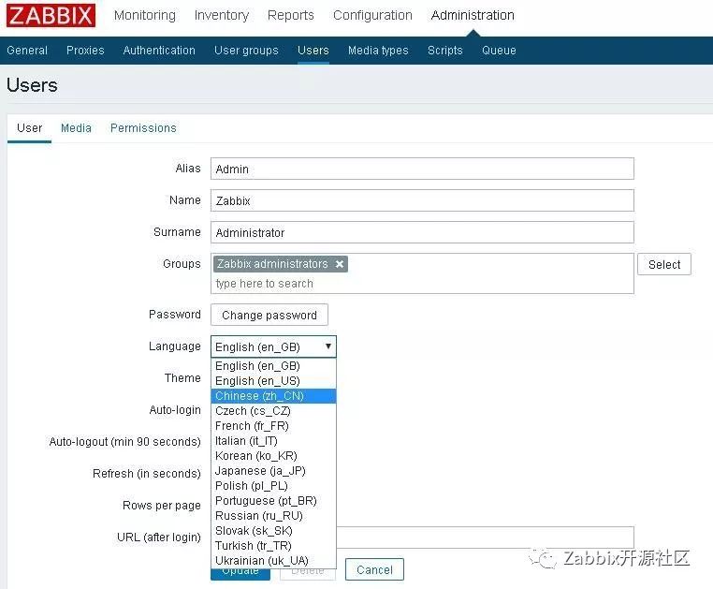The height and width of the screenshot is (589, 713).
Task: Select Czech (cs_CZ) language option
Action: (x=274, y=411)
